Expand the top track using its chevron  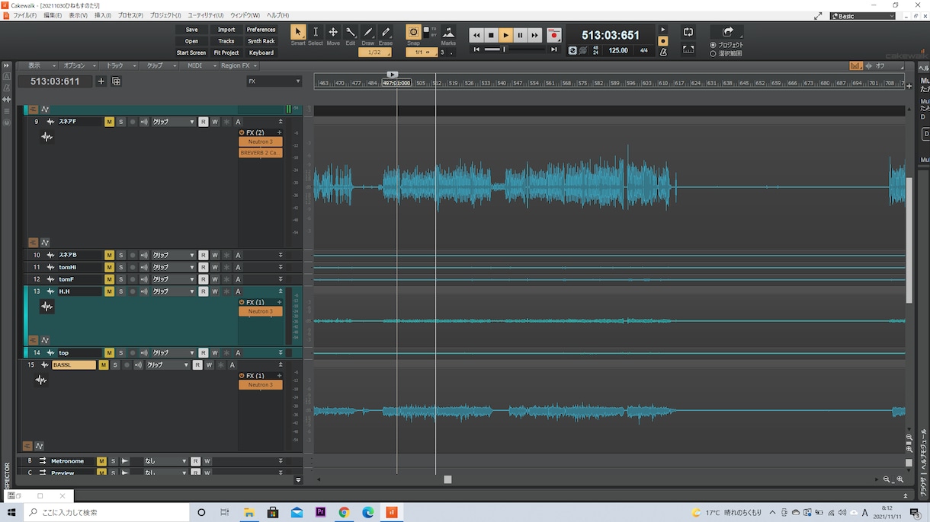pyautogui.click(x=281, y=353)
